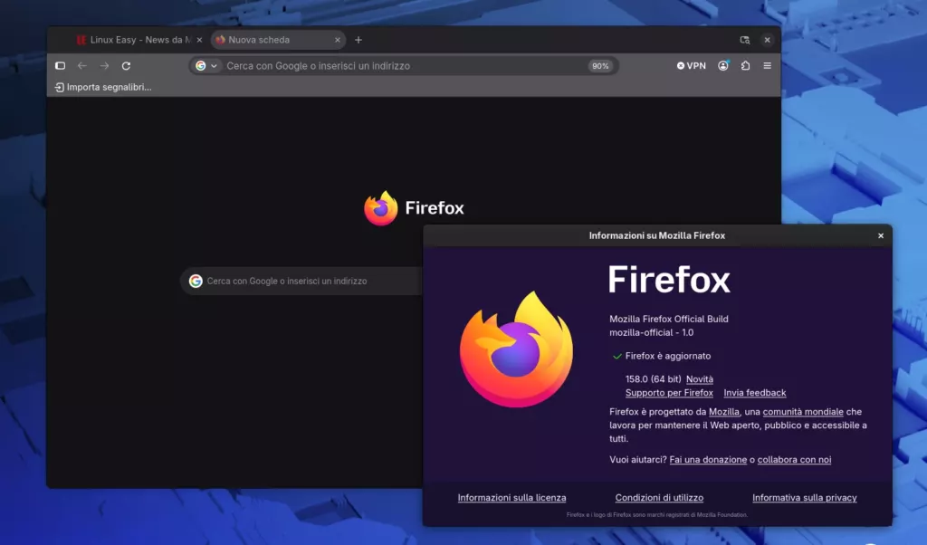
Task: Open Informativa sulla privacy link
Action: 805,498
